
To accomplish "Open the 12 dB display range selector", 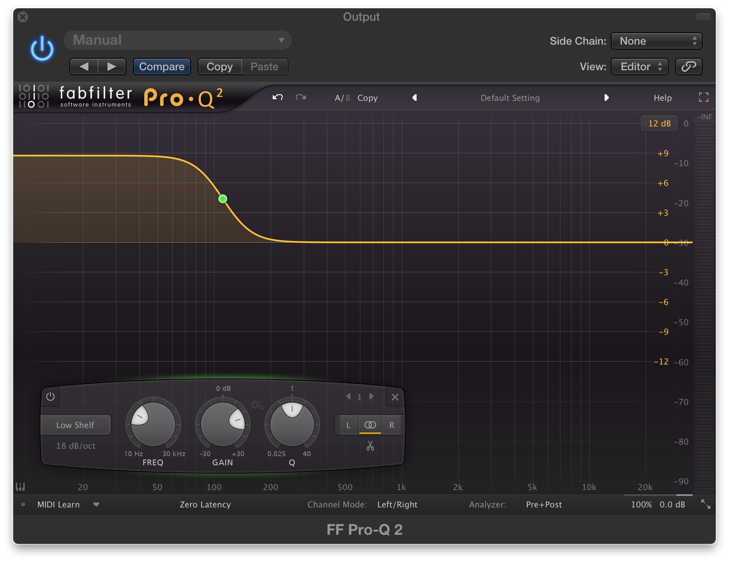I will tap(659, 123).
